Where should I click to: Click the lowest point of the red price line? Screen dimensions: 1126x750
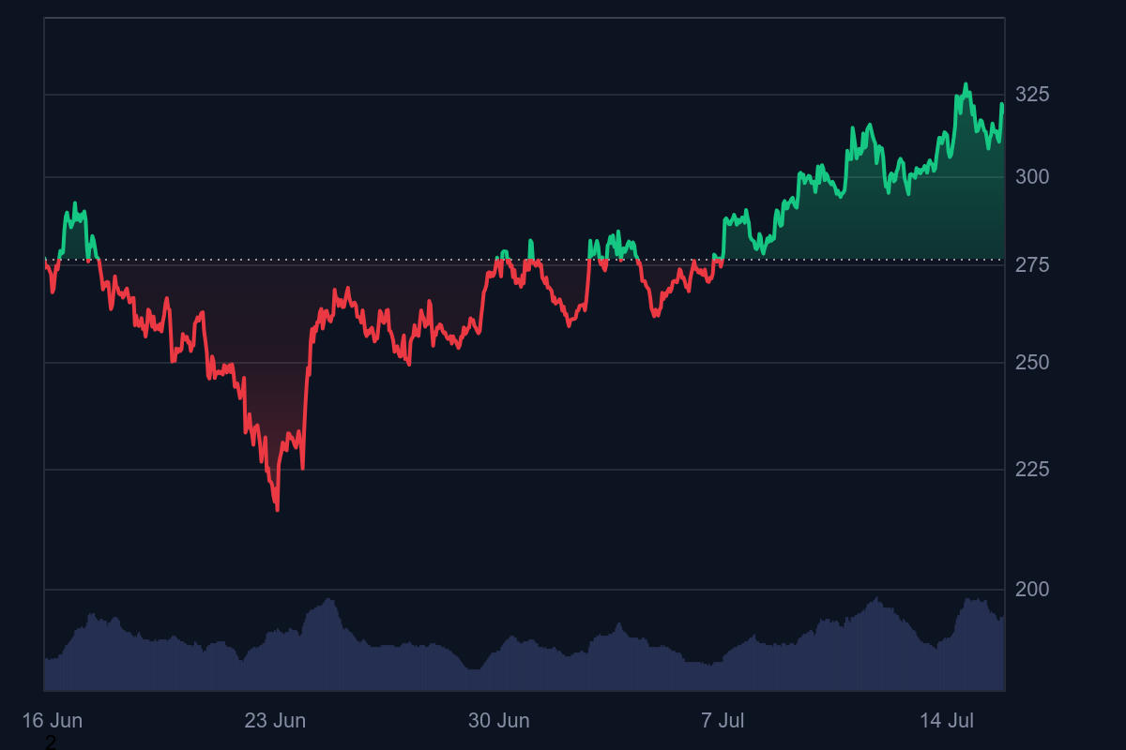(277, 510)
